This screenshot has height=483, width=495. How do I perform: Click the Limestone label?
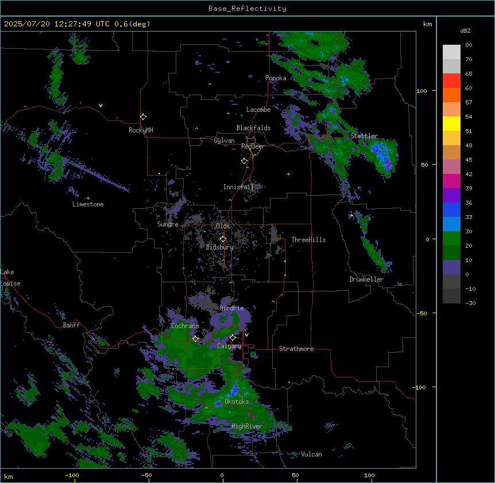point(88,204)
